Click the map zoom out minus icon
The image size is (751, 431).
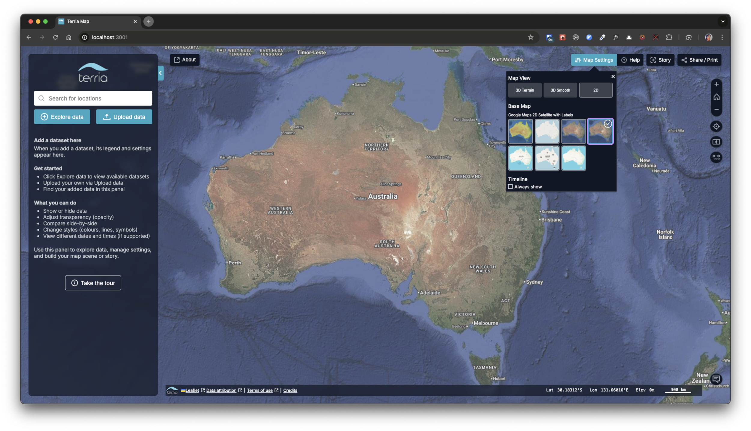(716, 110)
